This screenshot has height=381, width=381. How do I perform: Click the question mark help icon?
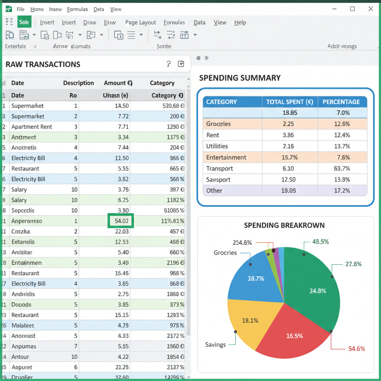point(168,64)
